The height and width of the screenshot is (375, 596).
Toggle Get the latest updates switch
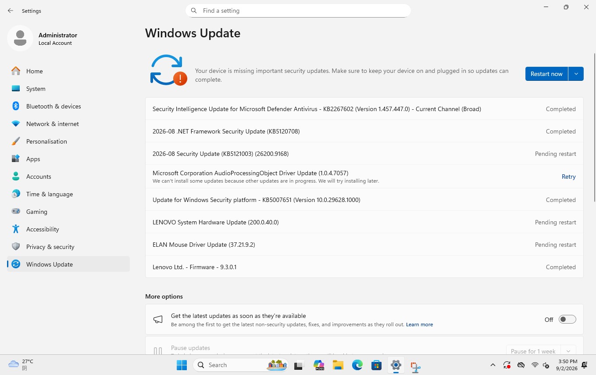(567, 320)
